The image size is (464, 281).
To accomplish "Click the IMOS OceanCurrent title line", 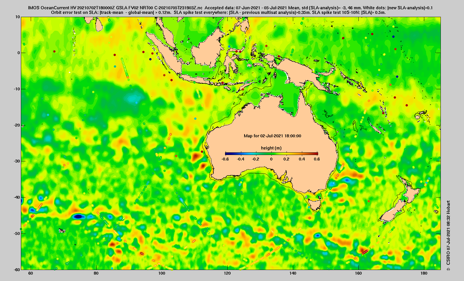I will pyautogui.click(x=230, y=8).
